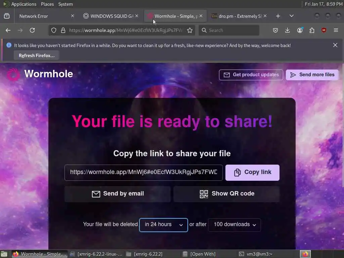This screenshot has width=344, height=258.
Task: Switch to vm3@vm3 terminal taskbar item
Action: point(266,254)
